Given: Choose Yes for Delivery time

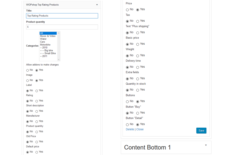Looking at the screenshot, I should 138,67.
